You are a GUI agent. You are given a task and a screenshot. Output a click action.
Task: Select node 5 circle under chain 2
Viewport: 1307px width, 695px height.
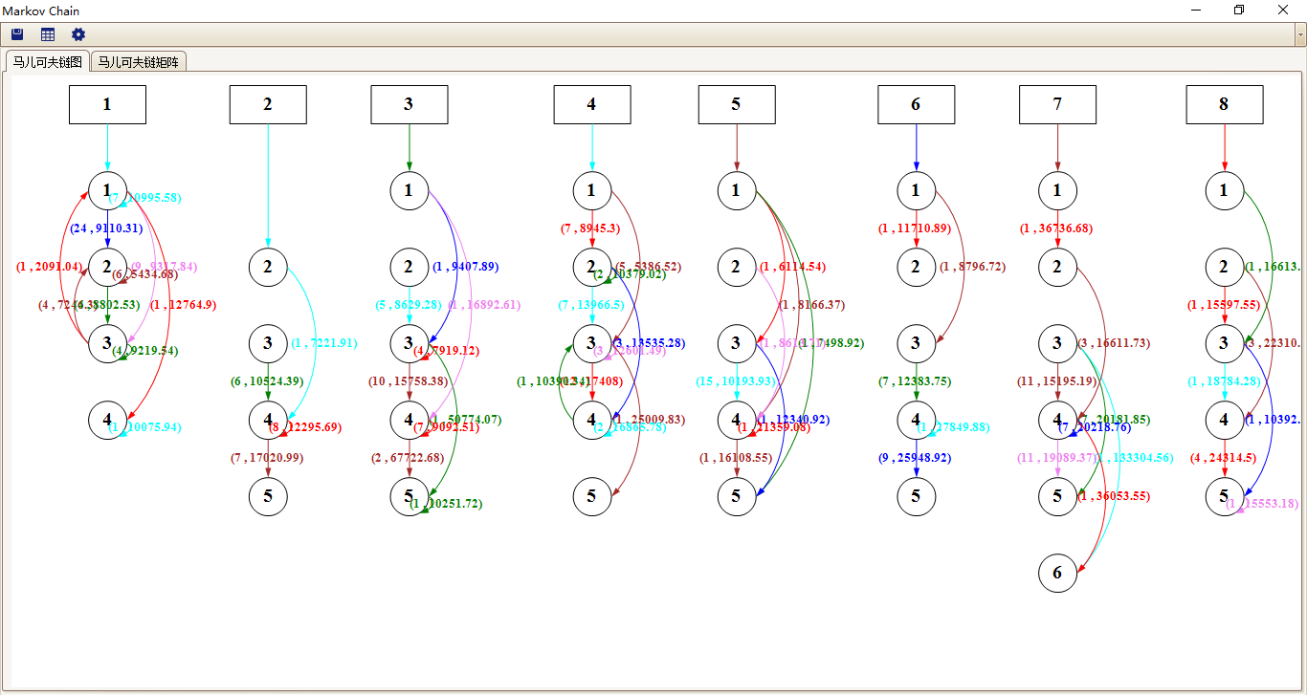pos(268,496)
